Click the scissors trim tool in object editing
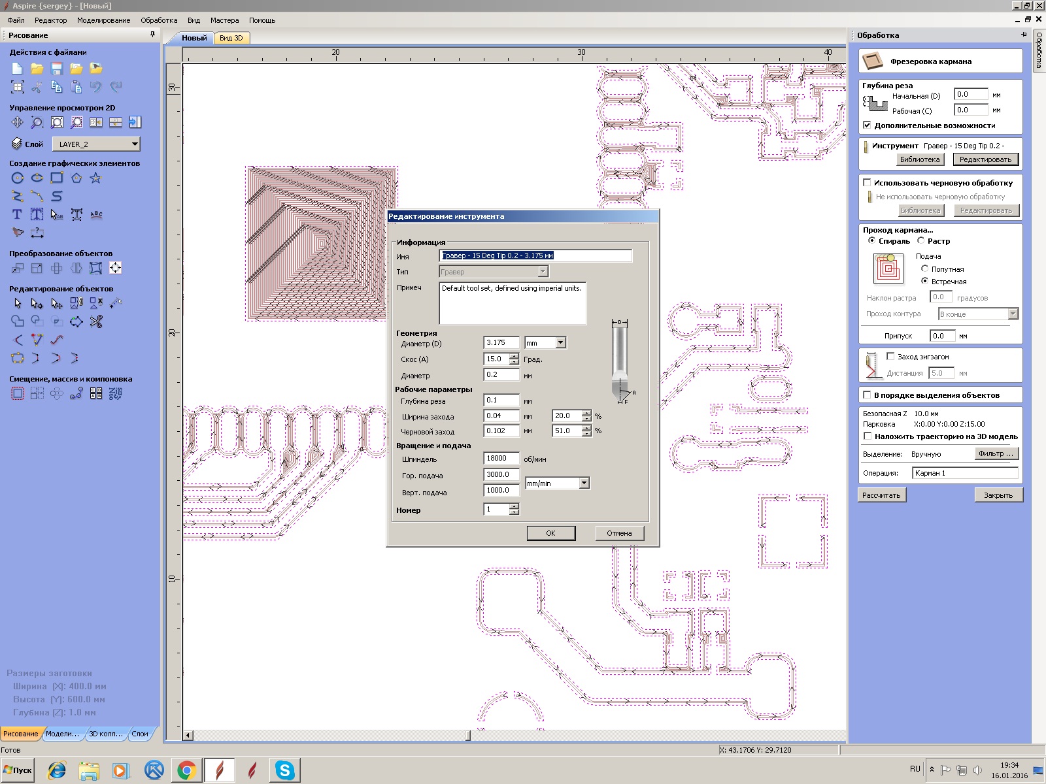Viewport: 1046px width, 784px height. pos(96,321)
